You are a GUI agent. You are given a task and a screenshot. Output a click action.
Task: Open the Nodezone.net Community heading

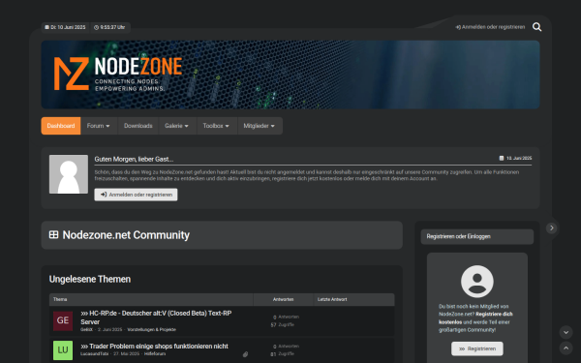(x=126, y=235)
